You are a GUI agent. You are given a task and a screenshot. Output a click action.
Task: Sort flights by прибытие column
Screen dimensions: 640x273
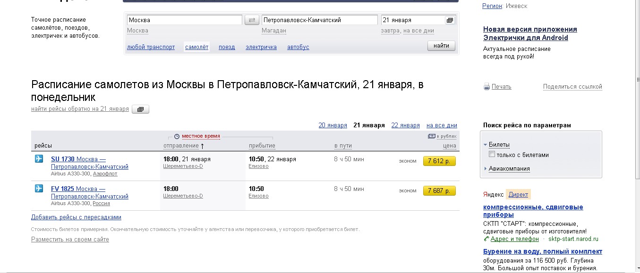coord(262,146)
